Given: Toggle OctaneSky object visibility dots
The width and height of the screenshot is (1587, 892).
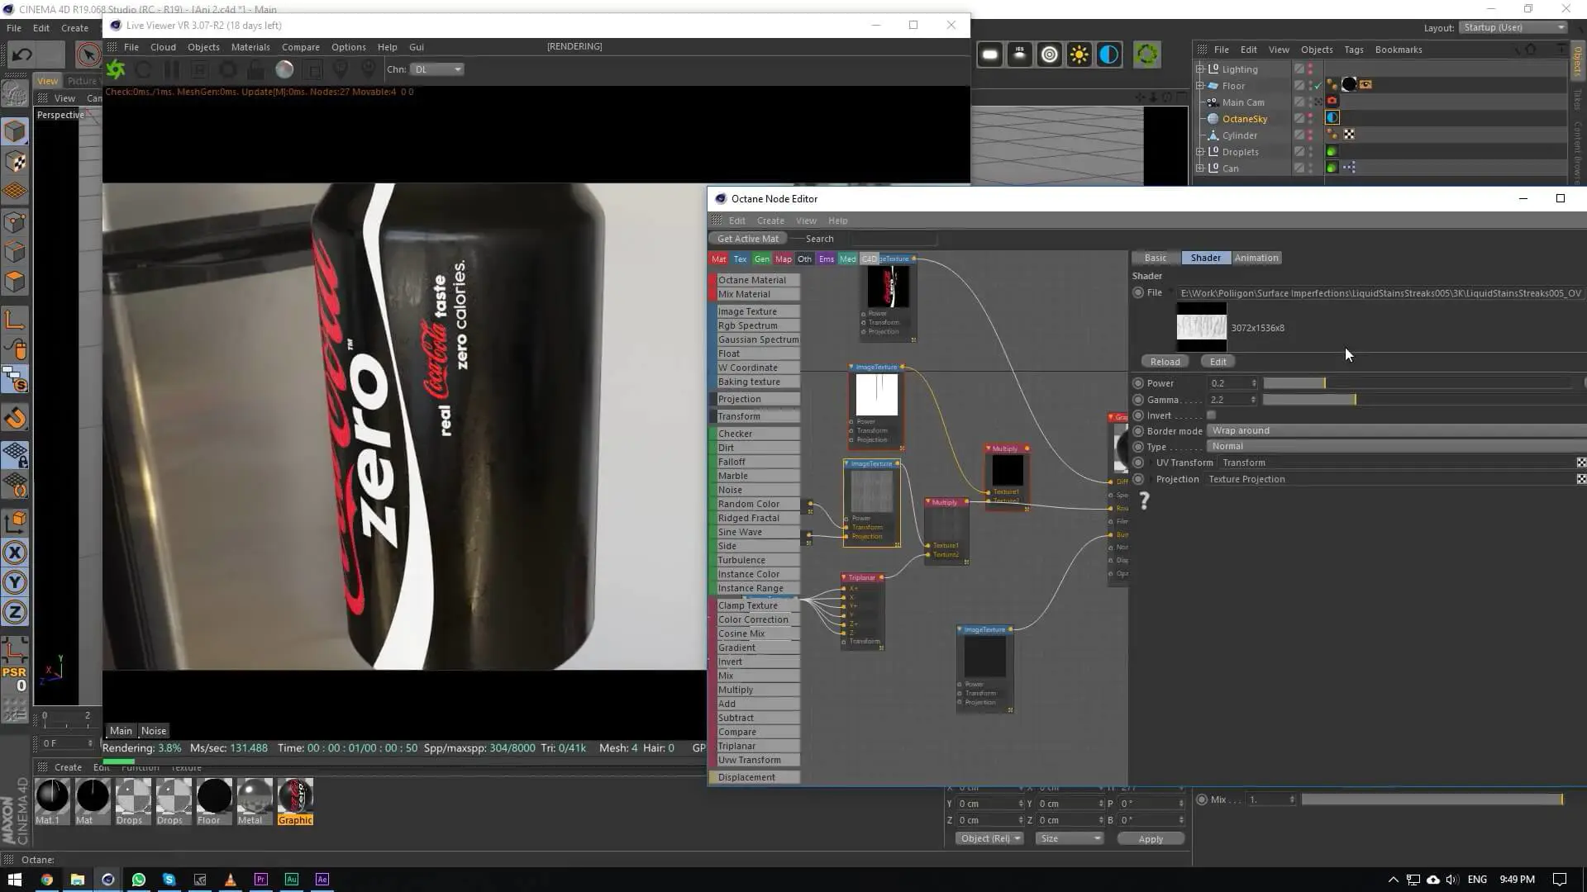Looking at the screenshot, I should (1310, 119).
